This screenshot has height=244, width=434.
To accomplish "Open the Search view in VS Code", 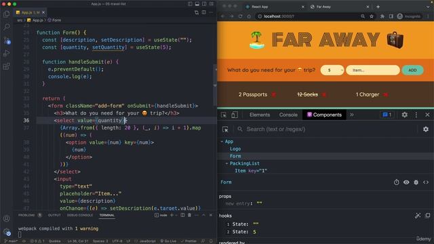I will point(6,27).
